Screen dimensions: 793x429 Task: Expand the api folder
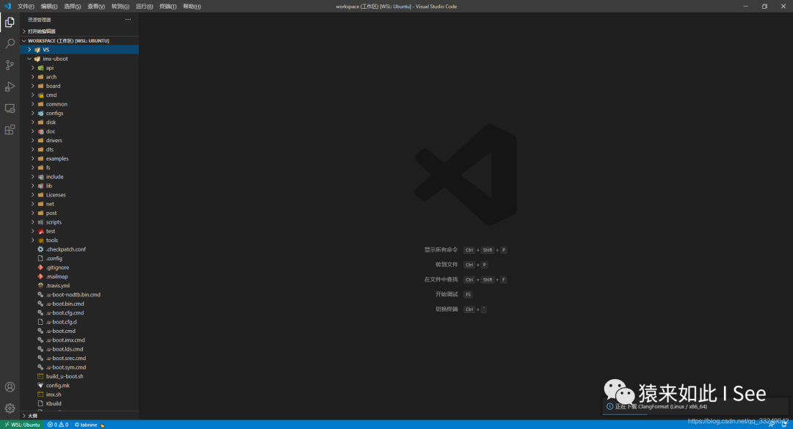[x=79, y=67]
